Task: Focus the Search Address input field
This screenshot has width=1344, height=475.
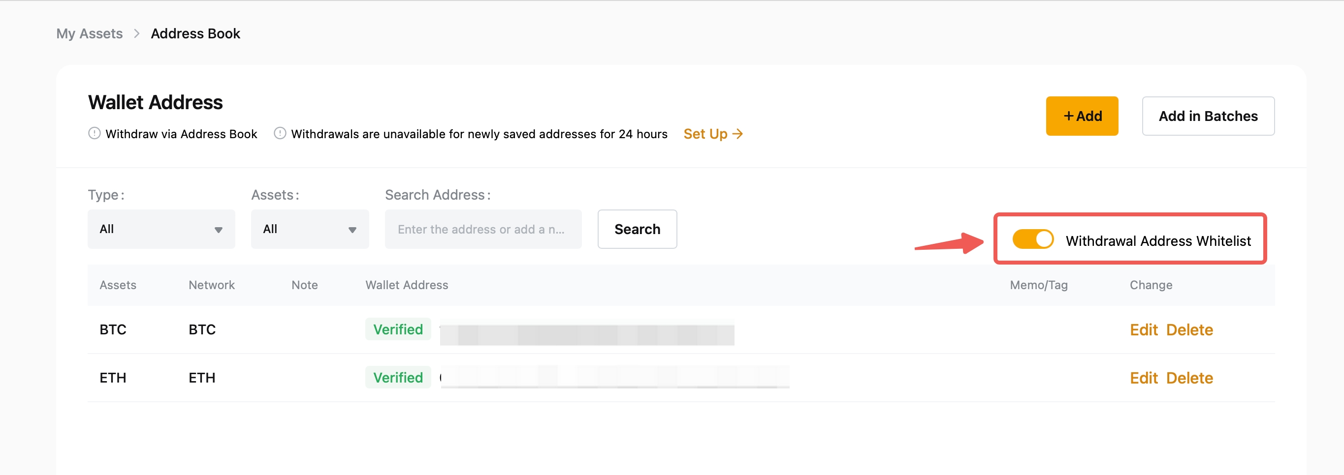Action: click(482, 229)
